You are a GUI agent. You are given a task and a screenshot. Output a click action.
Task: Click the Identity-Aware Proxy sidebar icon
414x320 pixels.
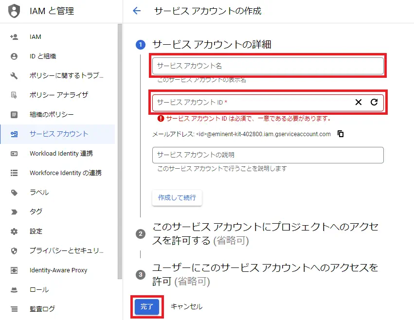14,270
